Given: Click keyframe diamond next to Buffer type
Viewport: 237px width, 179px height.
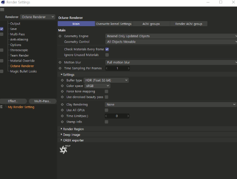Looking at the screenshot, I should pyautogui.click(x=62, y=80).
